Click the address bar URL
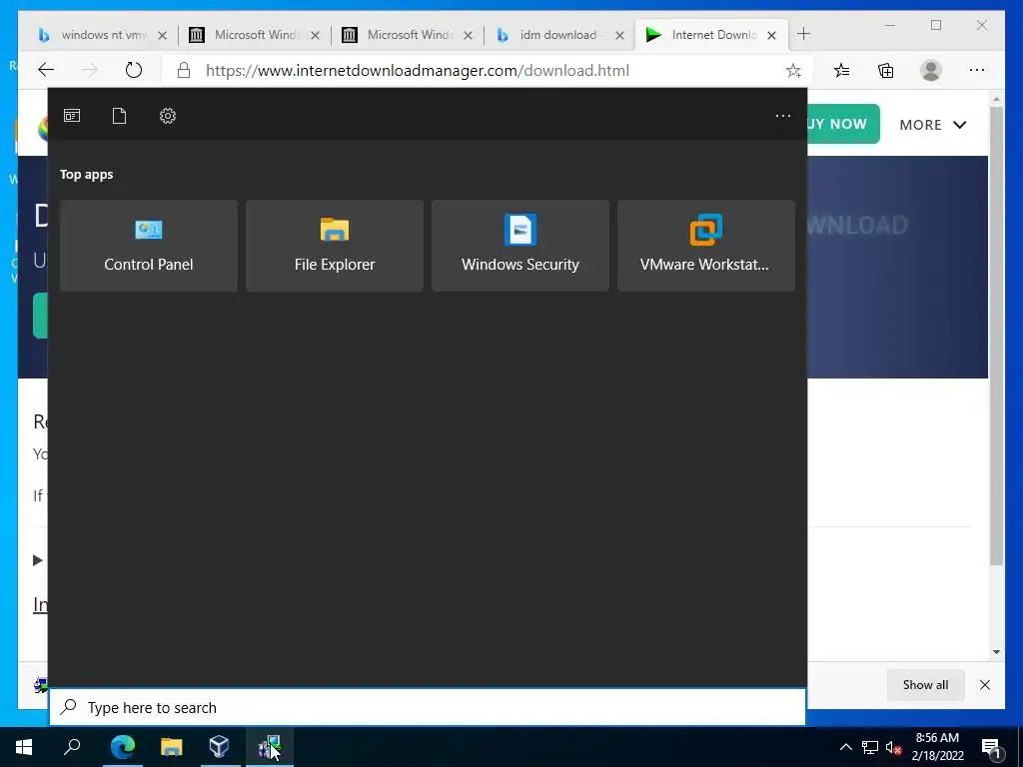Image resolution: width=1023 pixels, height=767 pixels. (x=418, y=71)
